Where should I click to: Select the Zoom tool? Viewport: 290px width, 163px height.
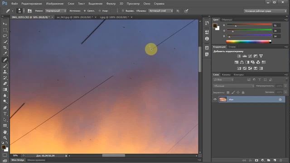click(5, 138)
